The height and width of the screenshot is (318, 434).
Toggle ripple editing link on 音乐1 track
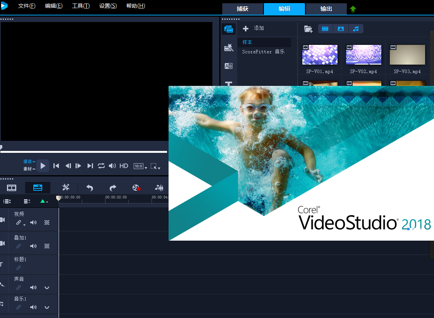19,307
